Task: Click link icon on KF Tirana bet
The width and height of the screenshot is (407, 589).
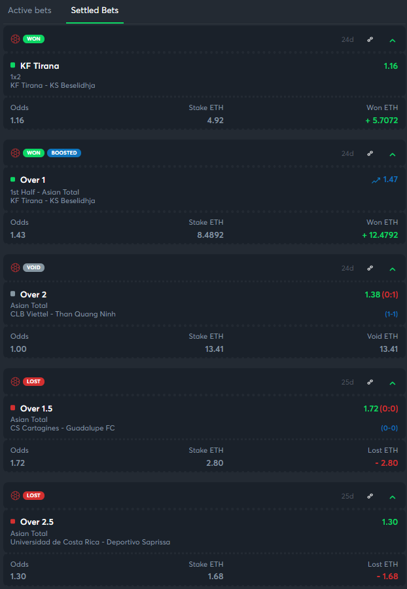Action: 370,39
